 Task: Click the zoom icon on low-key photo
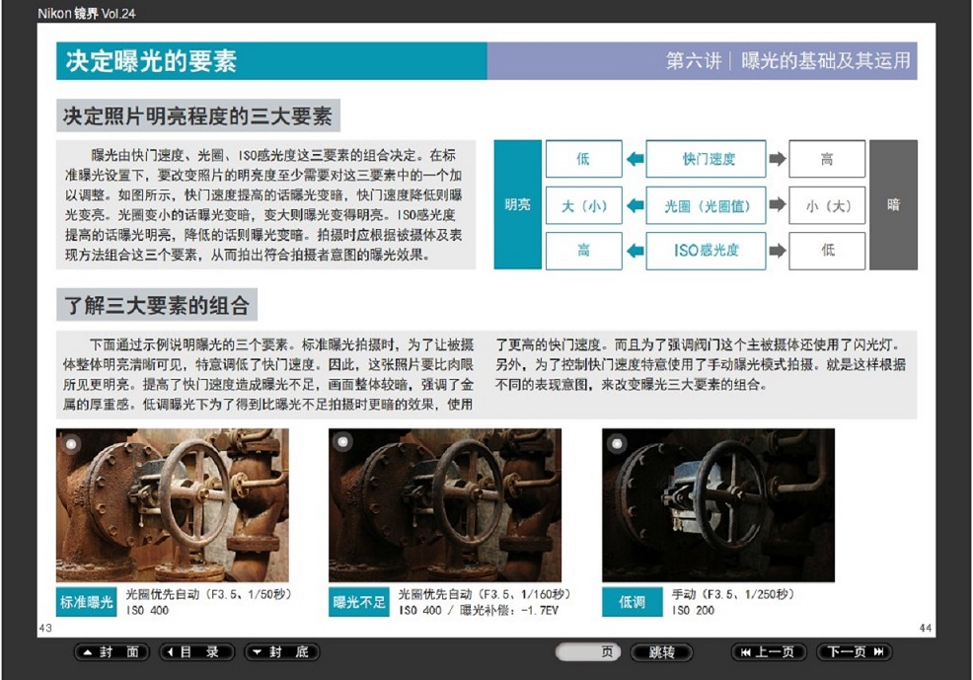(x=618, y=444)
